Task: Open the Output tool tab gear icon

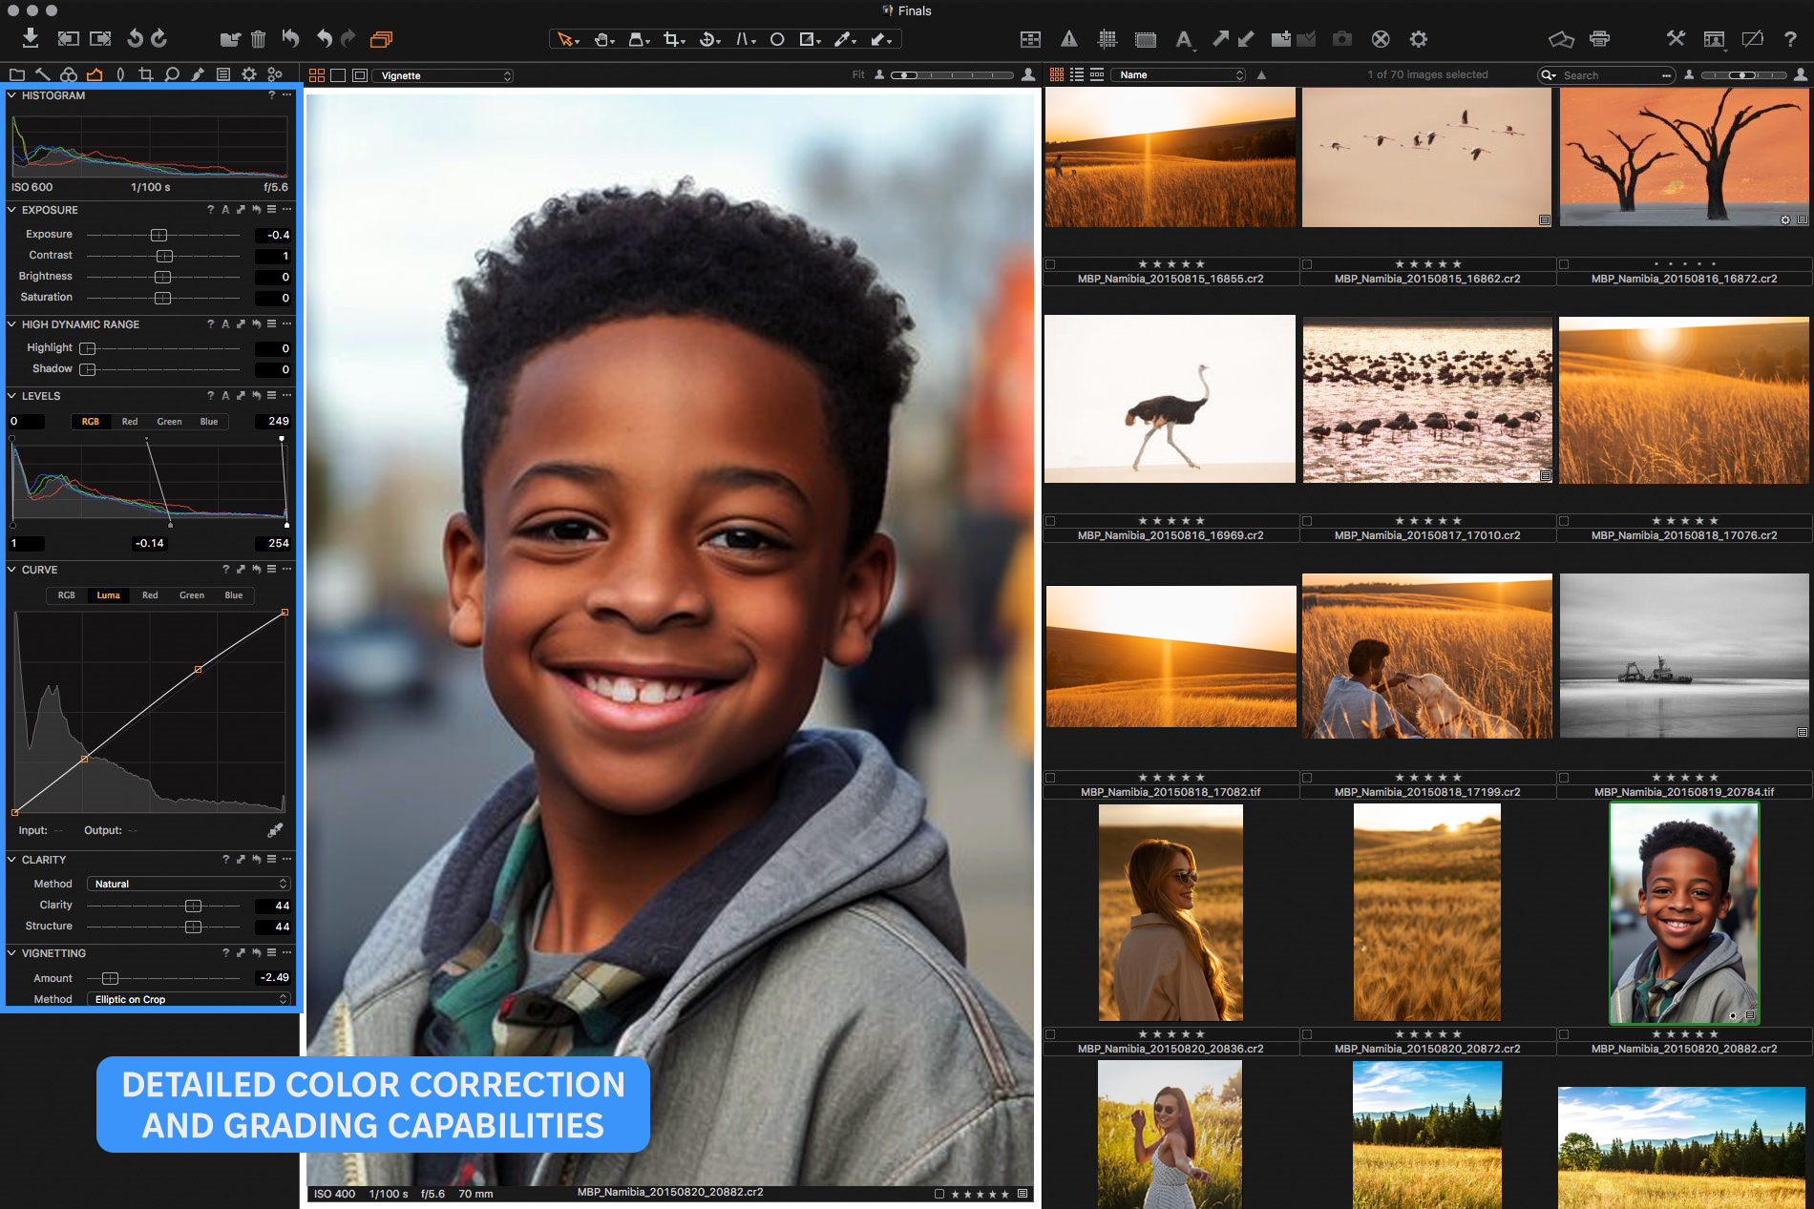Action: (x=249, y=74)
